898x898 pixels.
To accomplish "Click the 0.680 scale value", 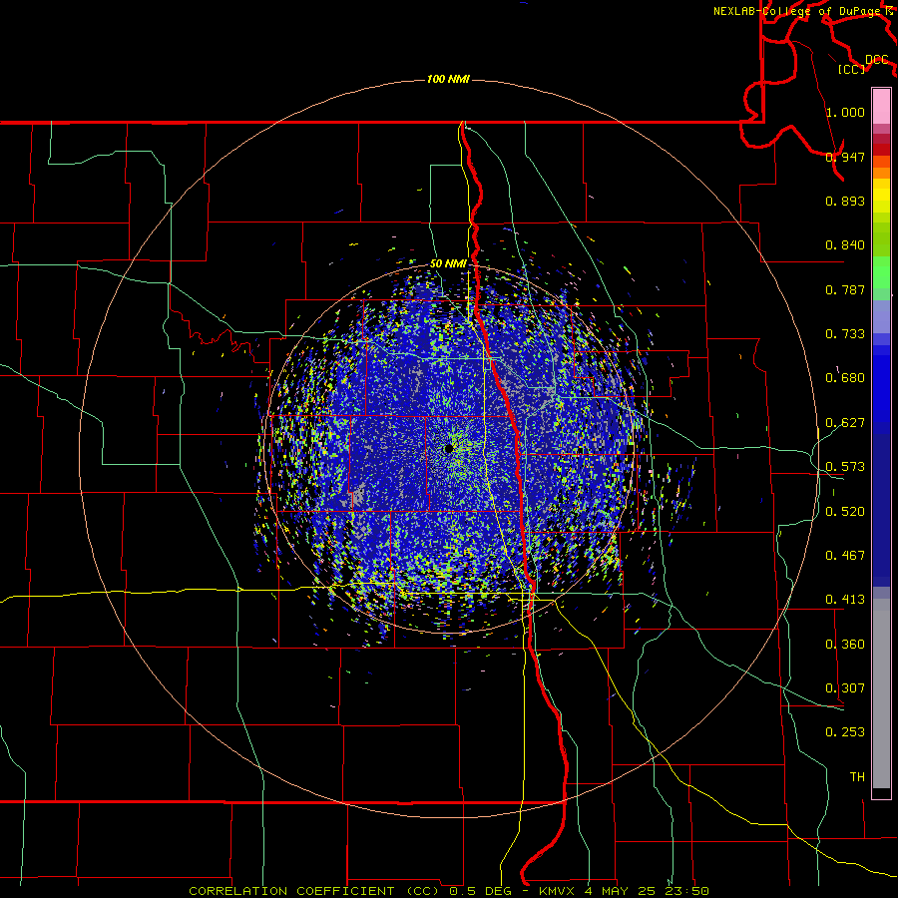I will [845, 378].
